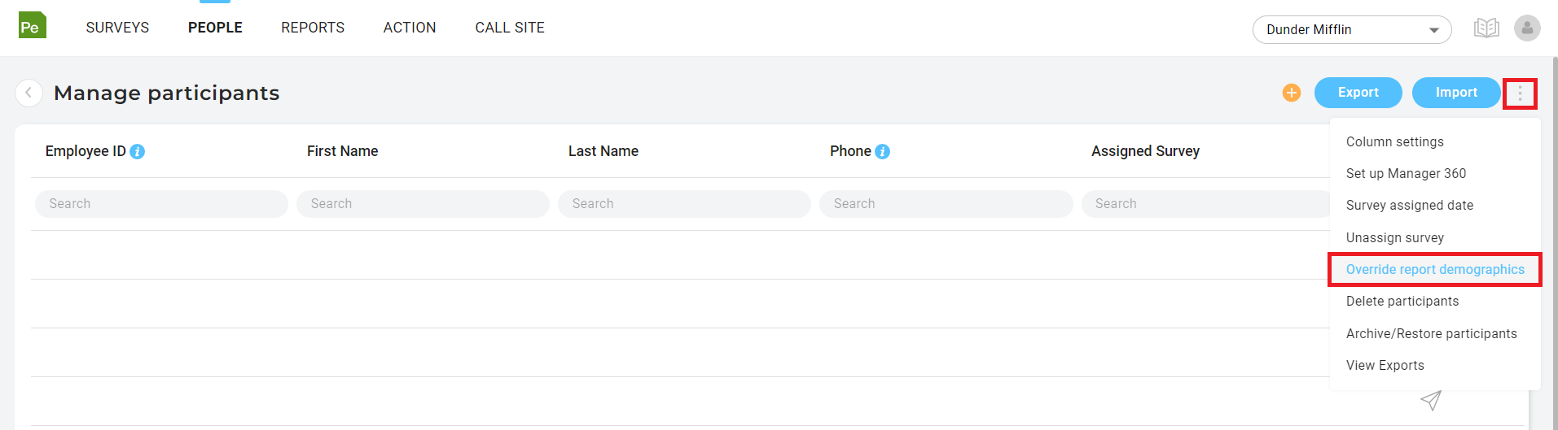This screenshot has height=430, width=1558.
Task: Click the Employee ID info icon
Action: tap(138, 151)
